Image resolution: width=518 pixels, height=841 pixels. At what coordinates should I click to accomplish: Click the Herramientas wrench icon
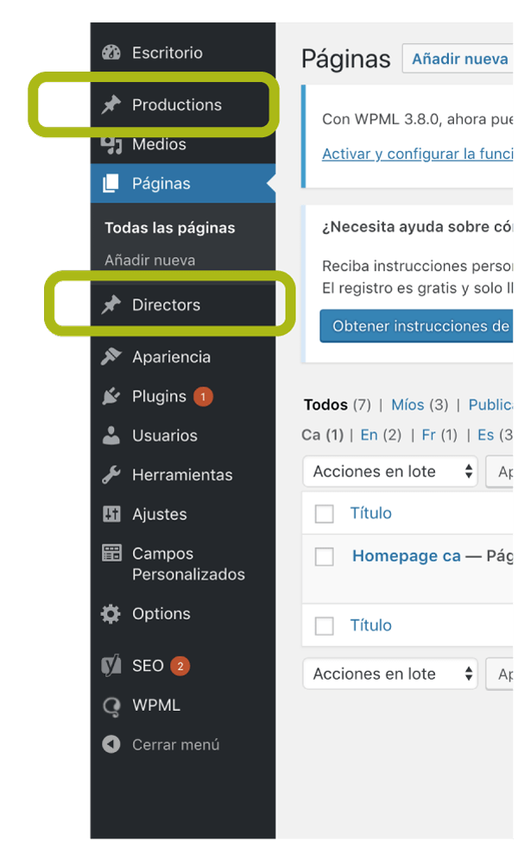click(111, 474)
